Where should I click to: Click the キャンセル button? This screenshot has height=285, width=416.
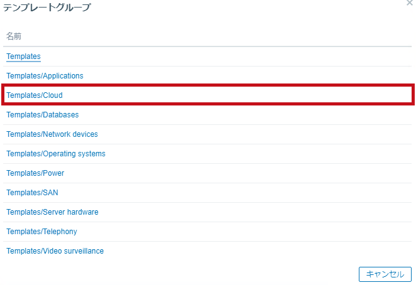(x=385, y=274)
